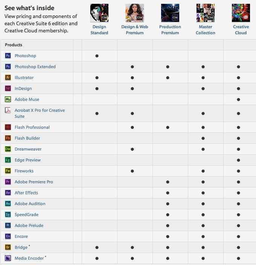Open the Adobe Audition product link

pos(30,204)
